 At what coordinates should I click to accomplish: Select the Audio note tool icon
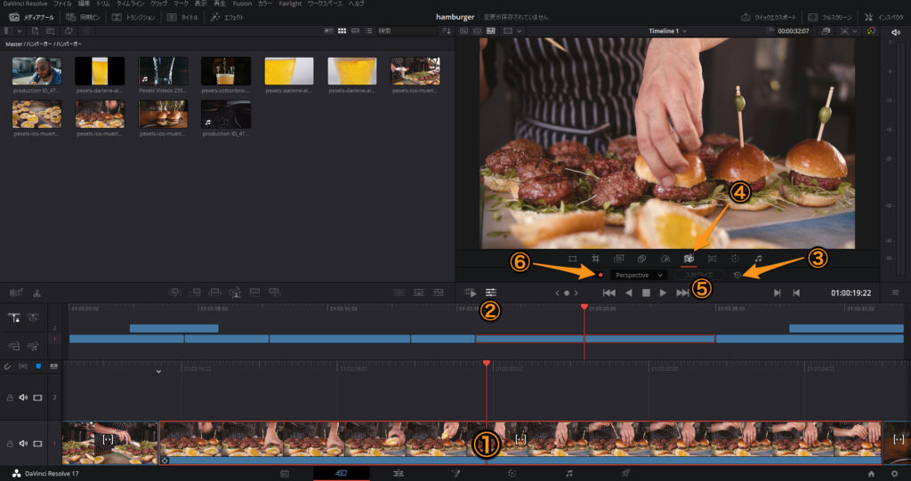pos(758,258)
